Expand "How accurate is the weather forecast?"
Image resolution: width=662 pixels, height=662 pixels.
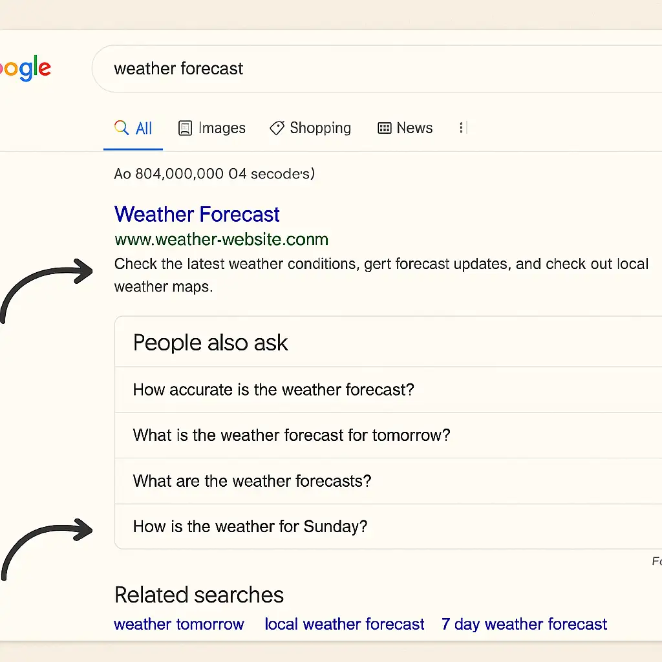[x=273, y=390]
